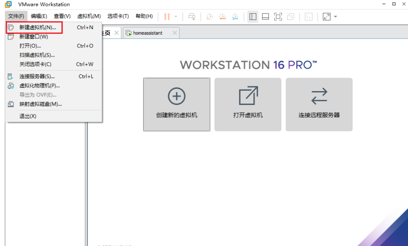The image size is (408, 246).
Task: Minimize the VMware Workstation window
Action: tap(384, 4)
